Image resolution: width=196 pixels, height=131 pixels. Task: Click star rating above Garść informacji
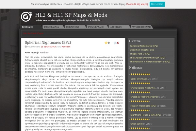(140, 74)
